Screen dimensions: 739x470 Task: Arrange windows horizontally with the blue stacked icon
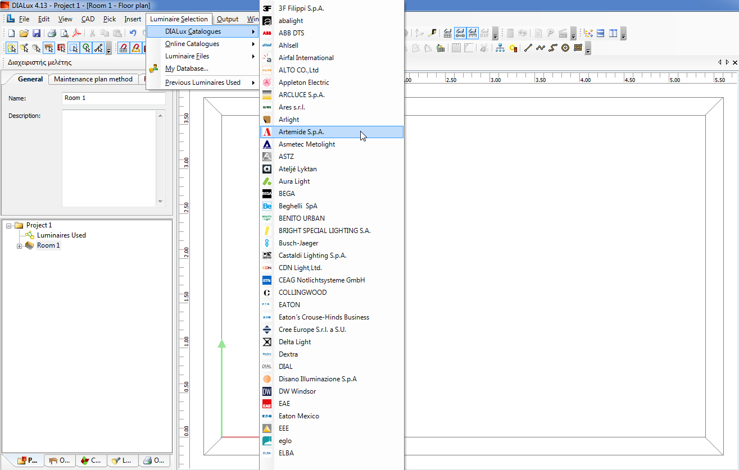[600, 33]
